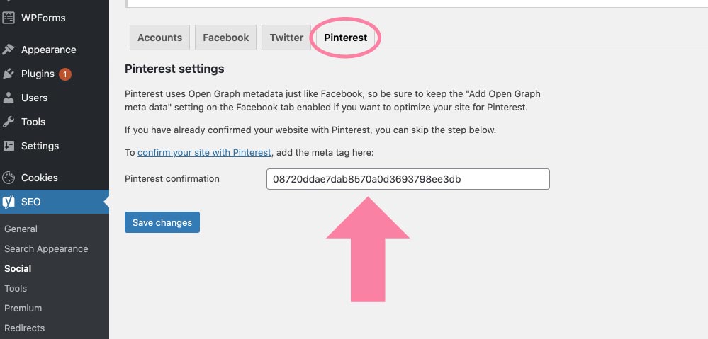Click the Tools wrench icon
This screenshot has width=708, height=339.
tap(9, 122)
